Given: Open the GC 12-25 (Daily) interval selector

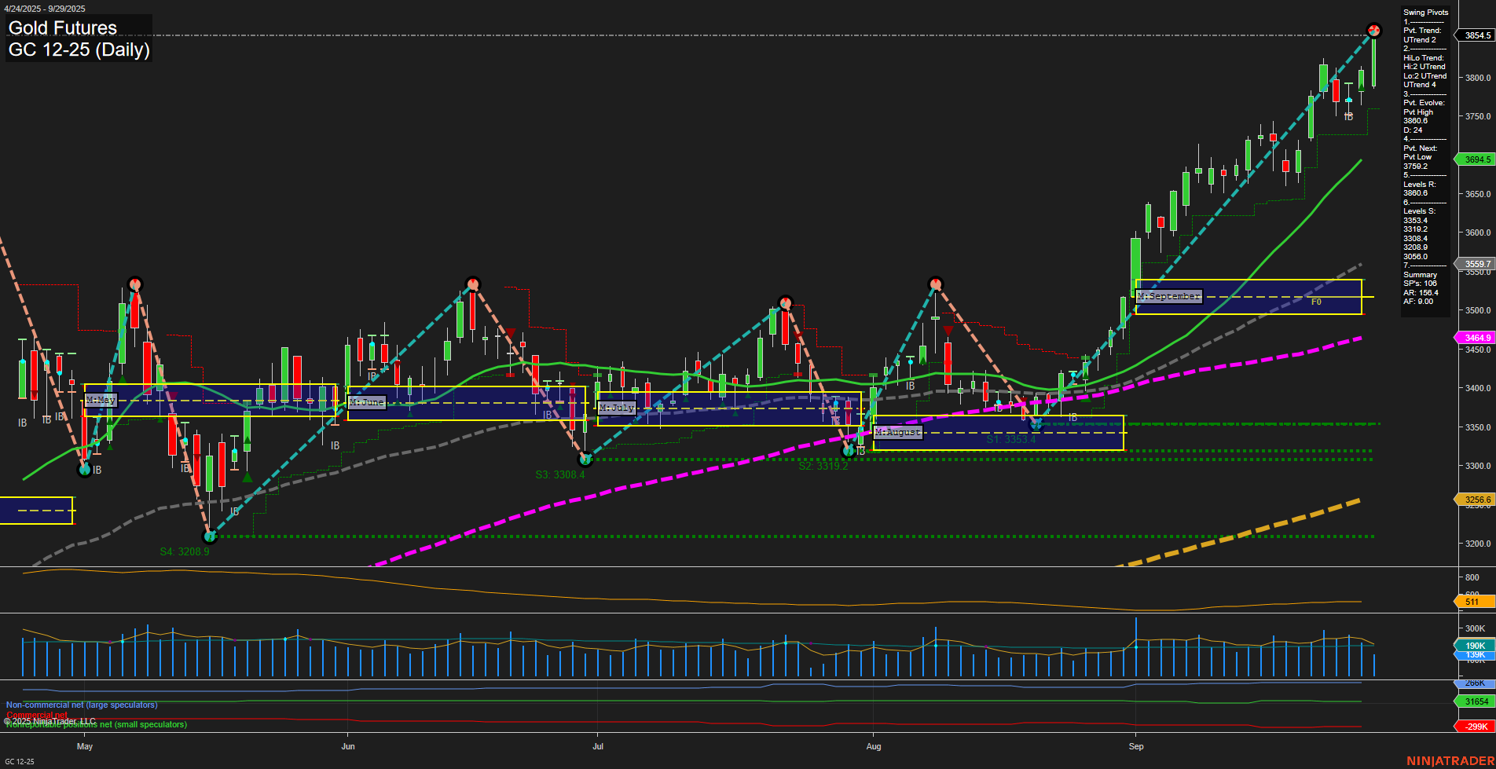Looking at the screenshot, I should click(79, 50).
